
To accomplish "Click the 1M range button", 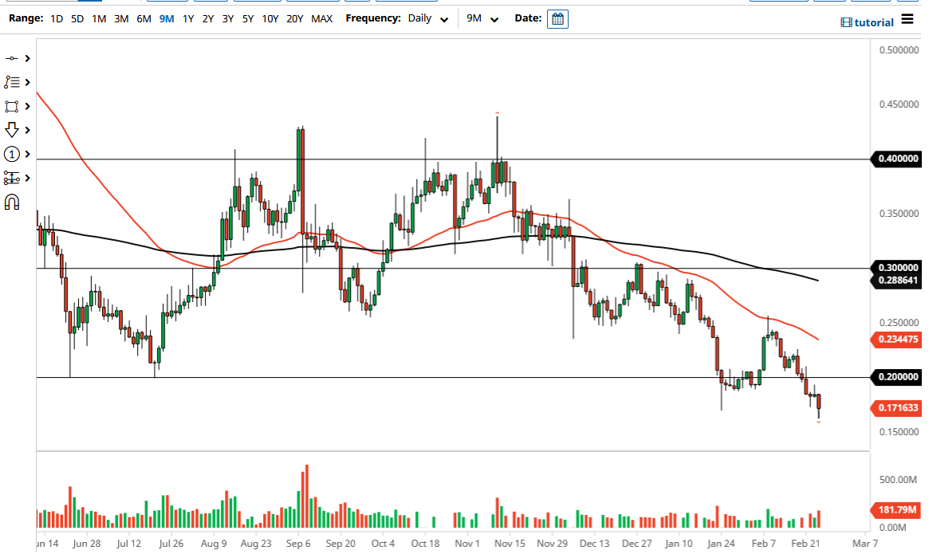I will pos(98,18).
